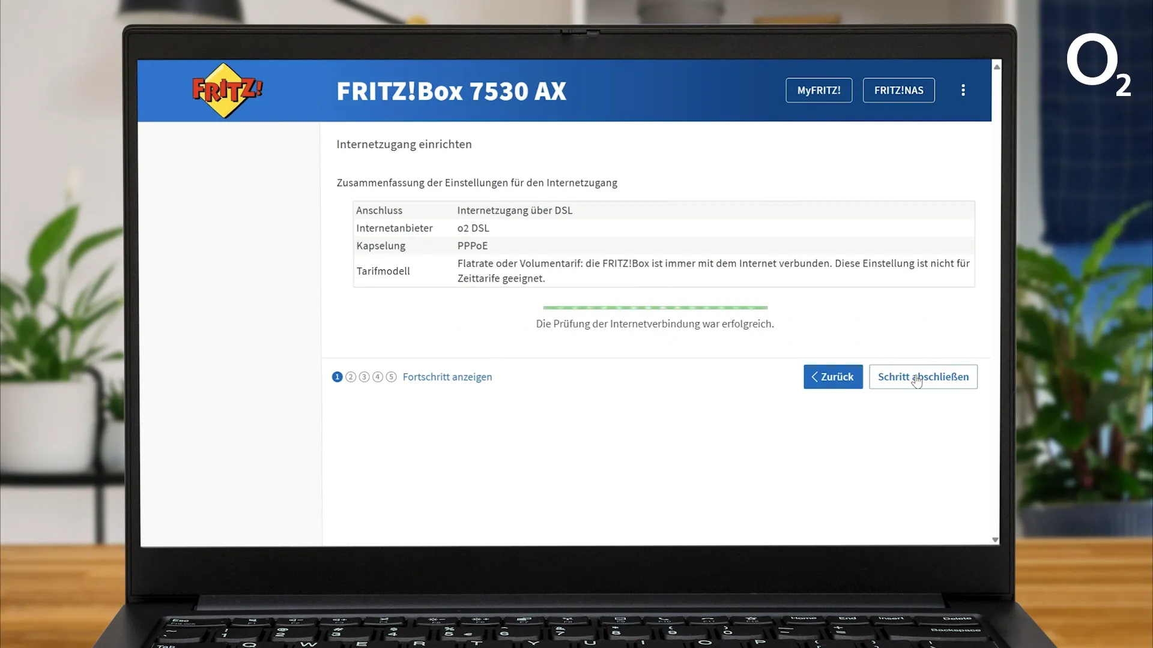Select the PPPoE value
The width and height of the screenshot is (1153, 648).
[473, 245]
